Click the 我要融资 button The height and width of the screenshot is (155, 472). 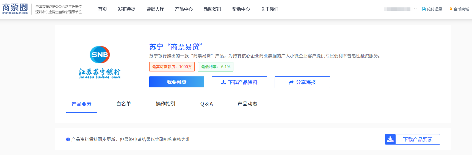[x=177, y=82]
